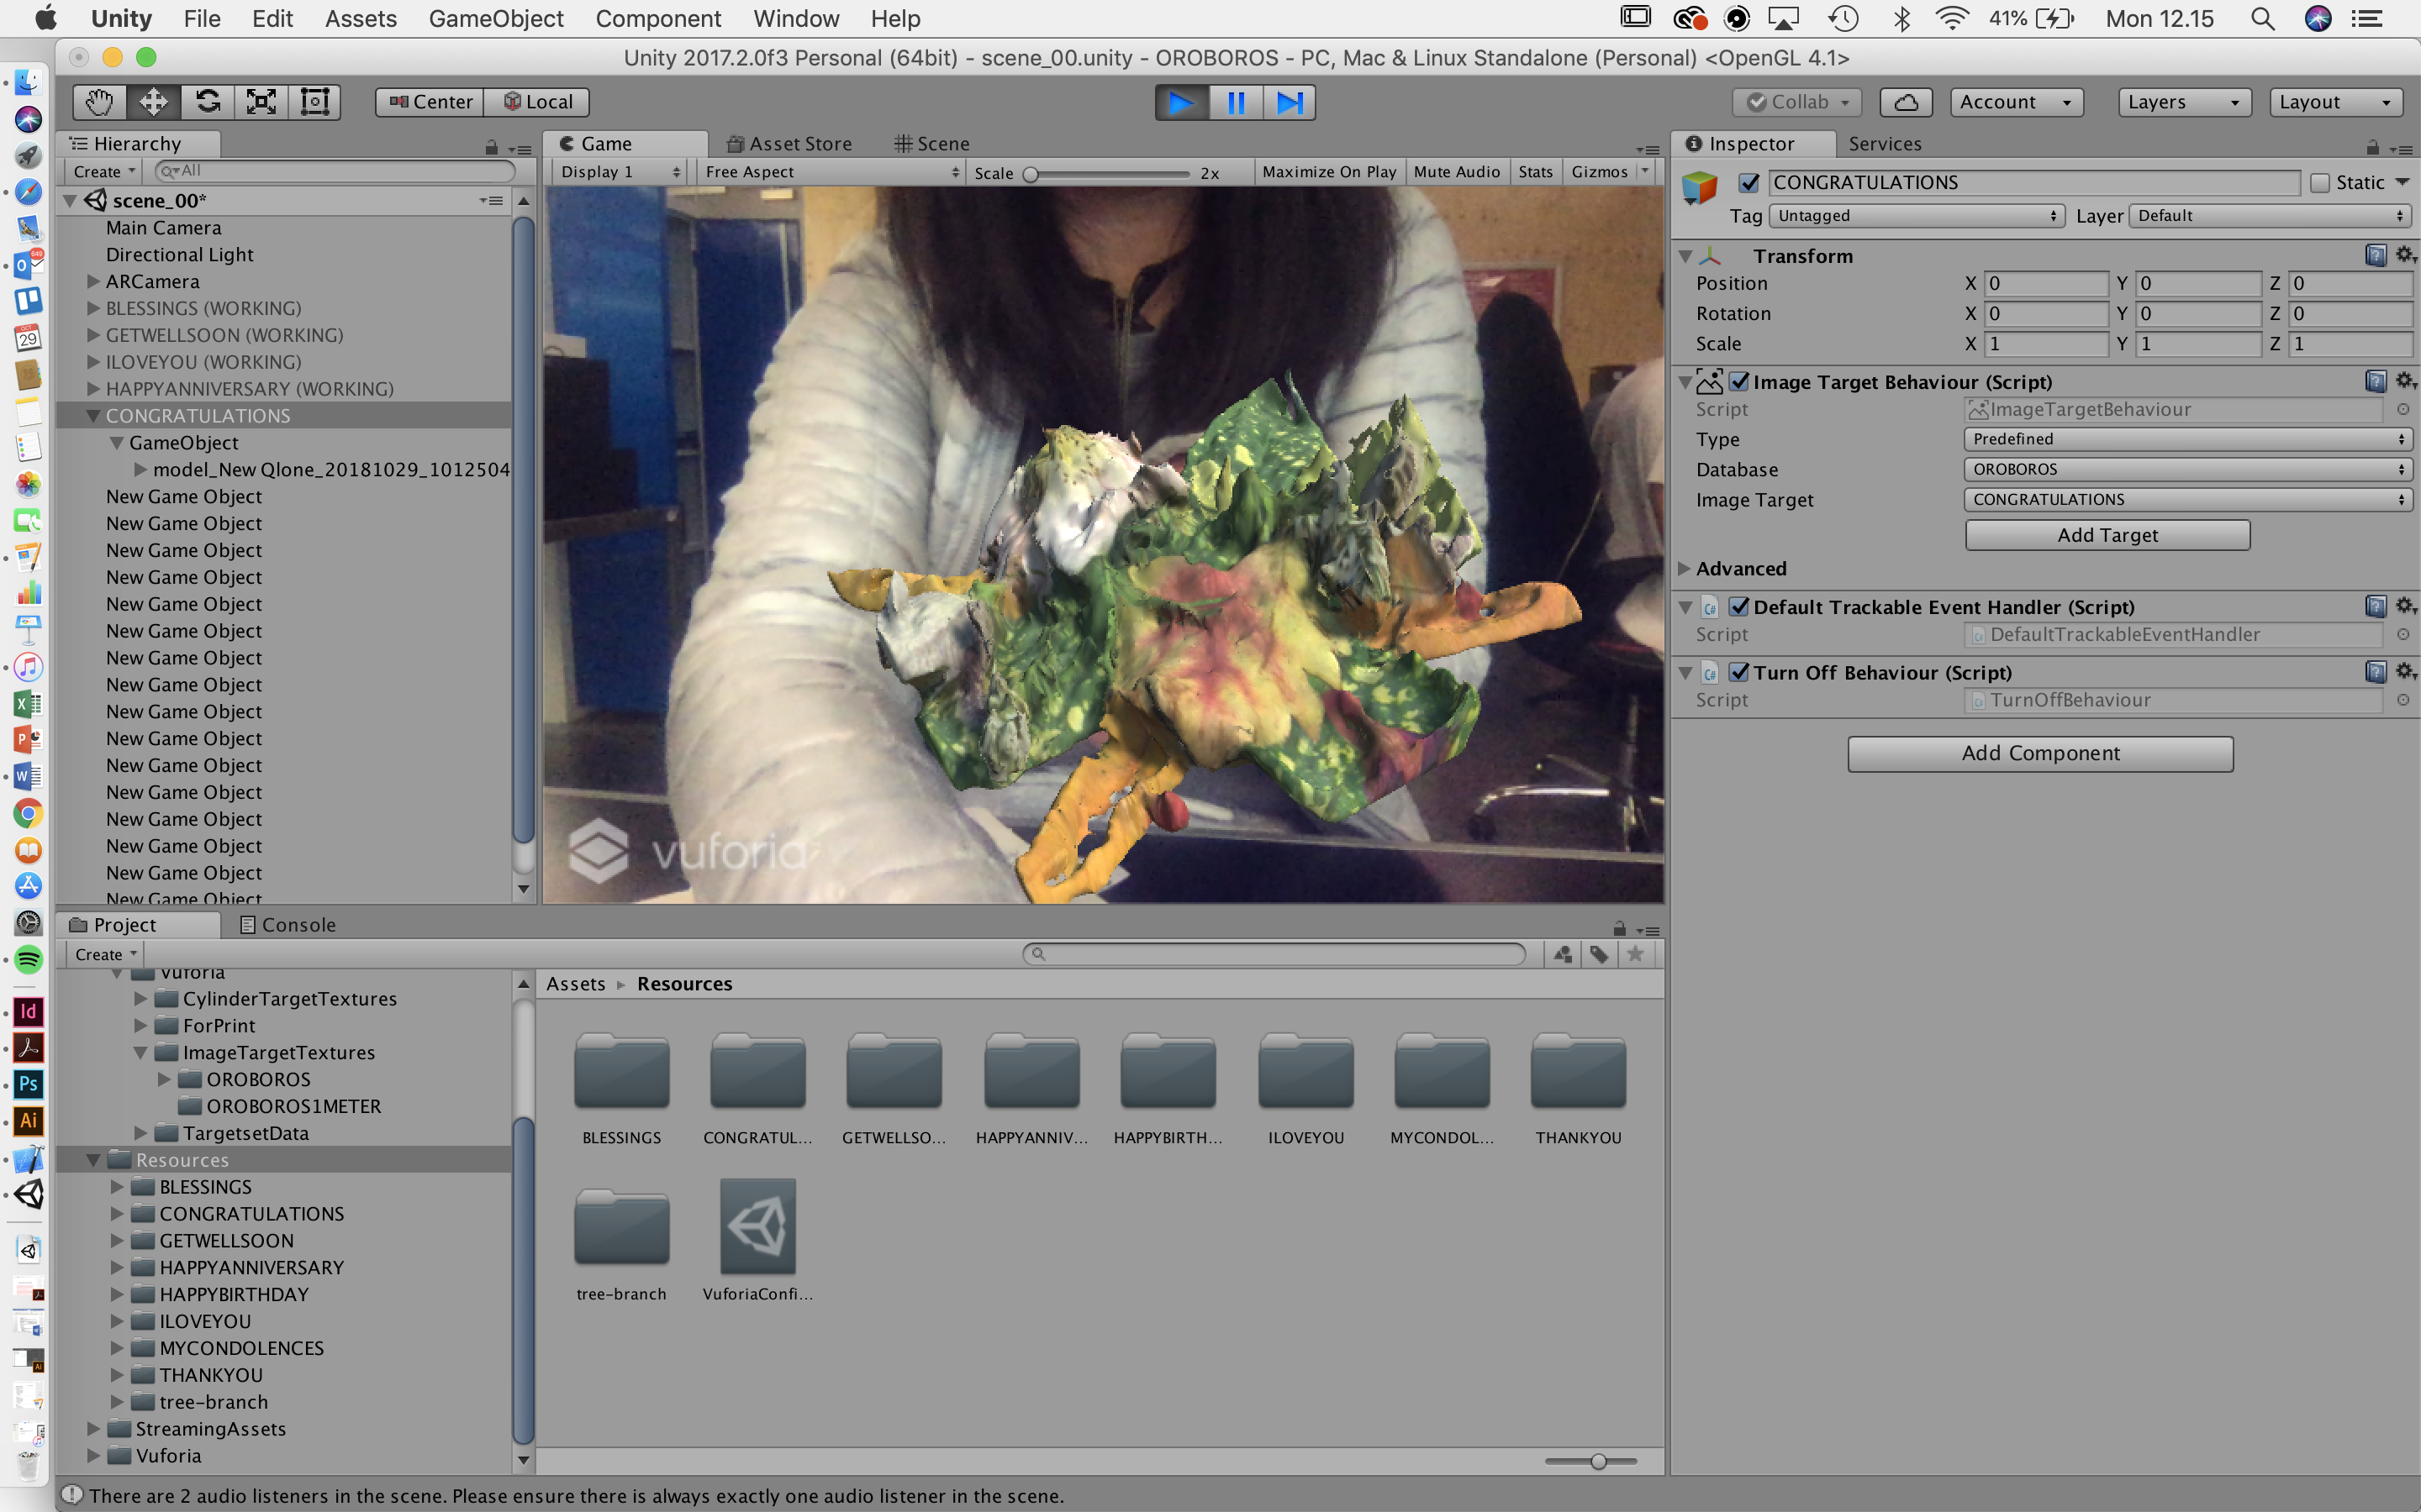Select the Hand tool in toolbar

pyautogui.click(x=99, y=102)
